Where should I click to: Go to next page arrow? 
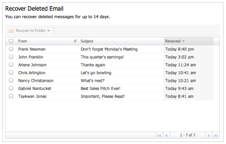[209, 135]
